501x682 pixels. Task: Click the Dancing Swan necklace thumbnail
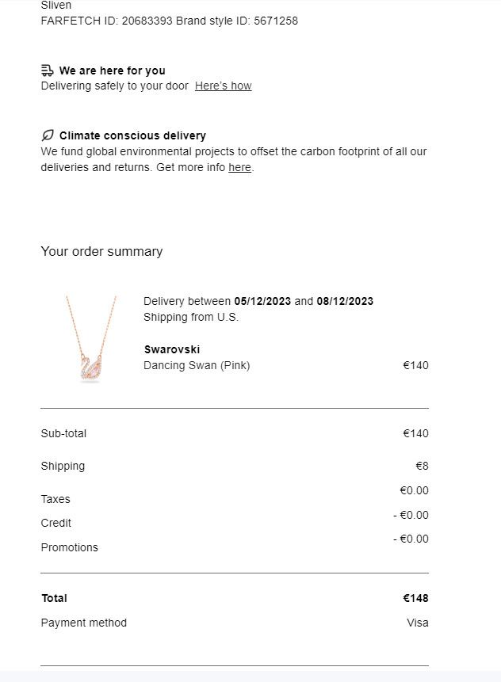[90, 338]
